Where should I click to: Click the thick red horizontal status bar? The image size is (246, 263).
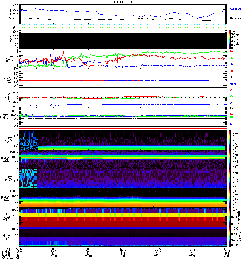coord(123,129)
